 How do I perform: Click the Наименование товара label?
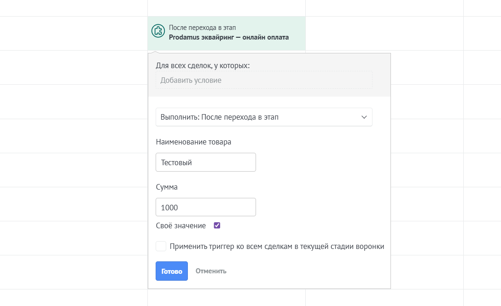coord(193,142)
